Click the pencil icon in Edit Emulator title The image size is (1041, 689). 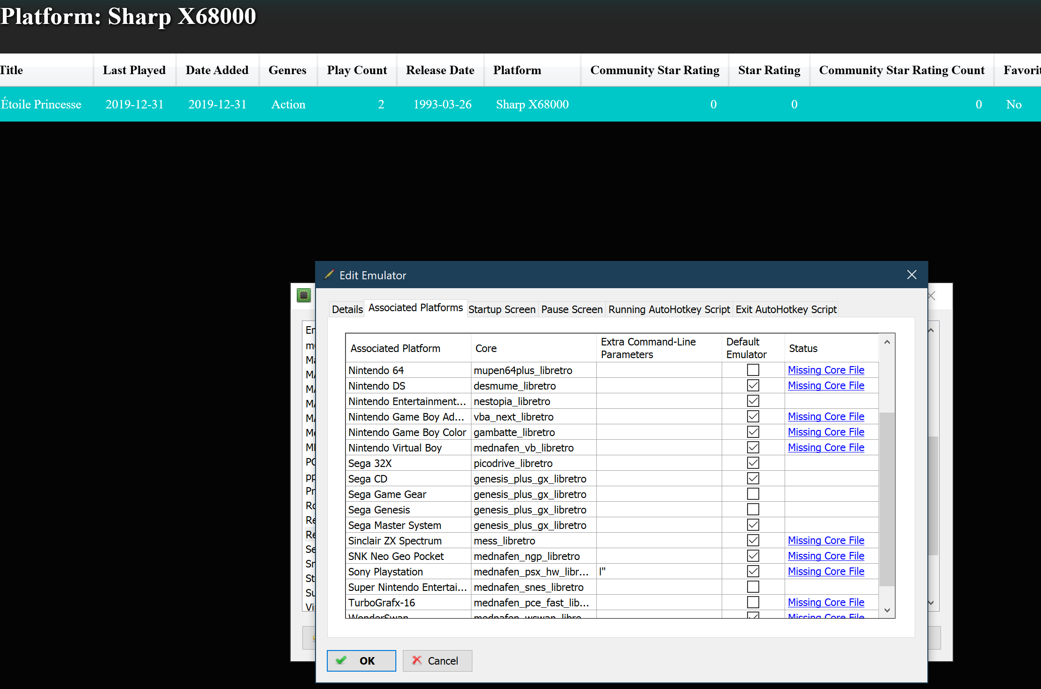[329, 275]
